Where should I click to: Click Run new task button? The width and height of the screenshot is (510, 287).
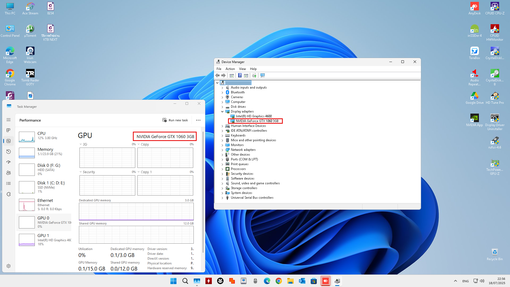(175, 120)
